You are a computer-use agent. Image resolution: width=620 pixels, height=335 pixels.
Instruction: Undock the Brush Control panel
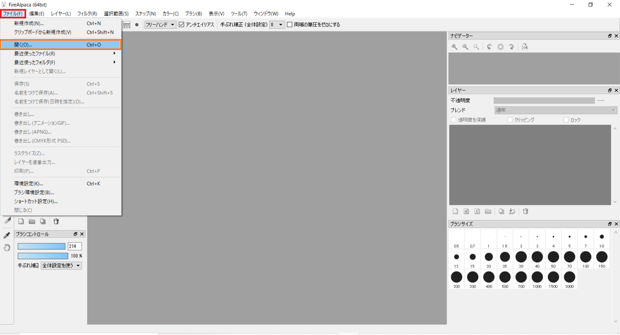pos(75,234)
